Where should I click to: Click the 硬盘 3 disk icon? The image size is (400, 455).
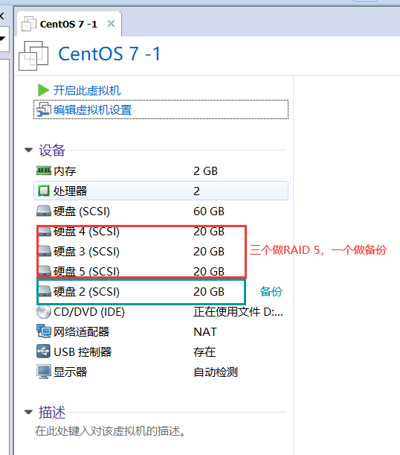click(x=45, y=251)
